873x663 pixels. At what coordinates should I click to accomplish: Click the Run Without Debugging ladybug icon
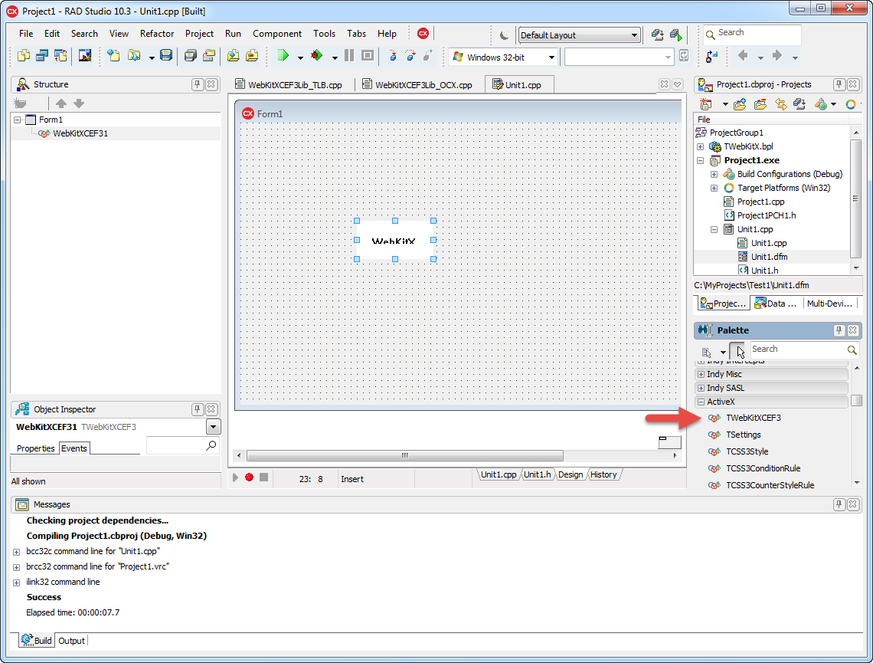pos(317,55)
